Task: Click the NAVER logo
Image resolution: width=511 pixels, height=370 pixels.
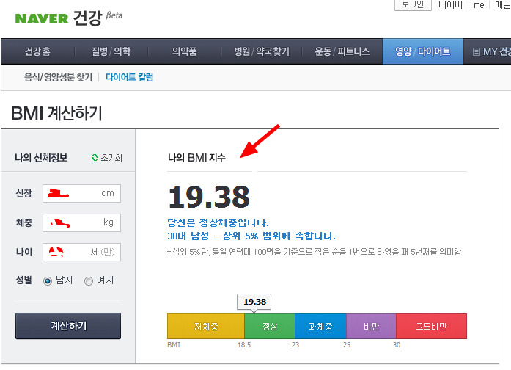Action: coord(41,18)
